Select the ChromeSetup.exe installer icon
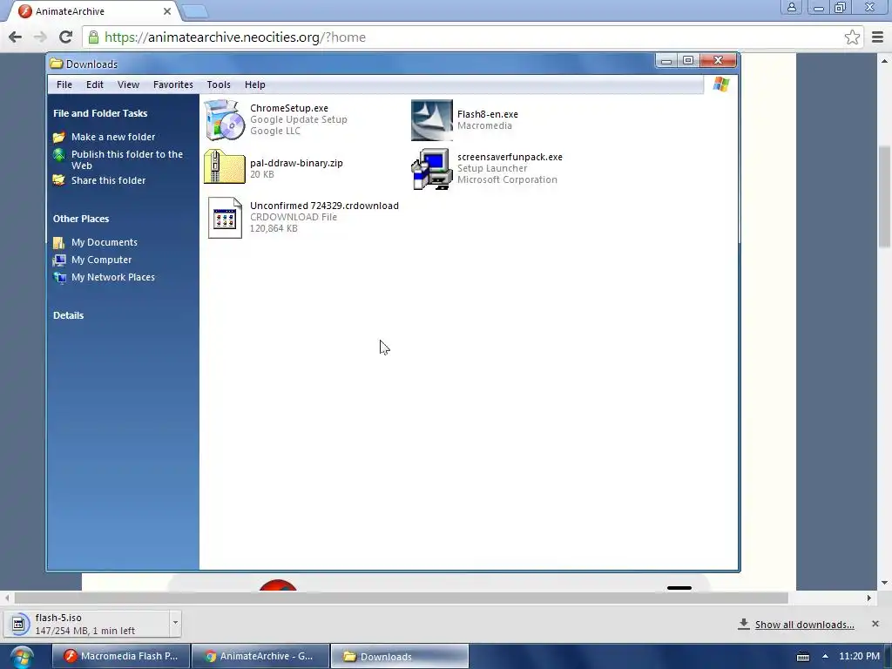 pos(225,120)
